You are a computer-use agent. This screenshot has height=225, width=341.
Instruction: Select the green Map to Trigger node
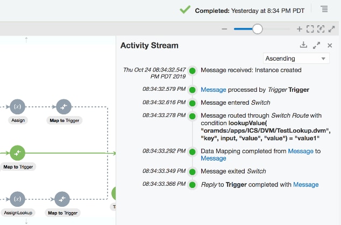(x=17, y=154)
